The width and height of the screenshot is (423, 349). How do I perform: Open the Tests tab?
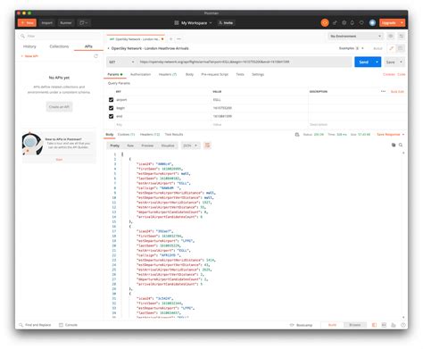coord(240,74)
